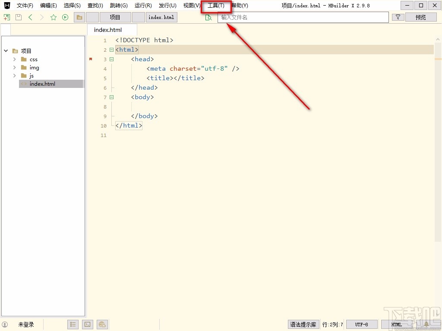442x331 pixels.
Task: Click the save disk icon
Action: click(x=19, y=17)
